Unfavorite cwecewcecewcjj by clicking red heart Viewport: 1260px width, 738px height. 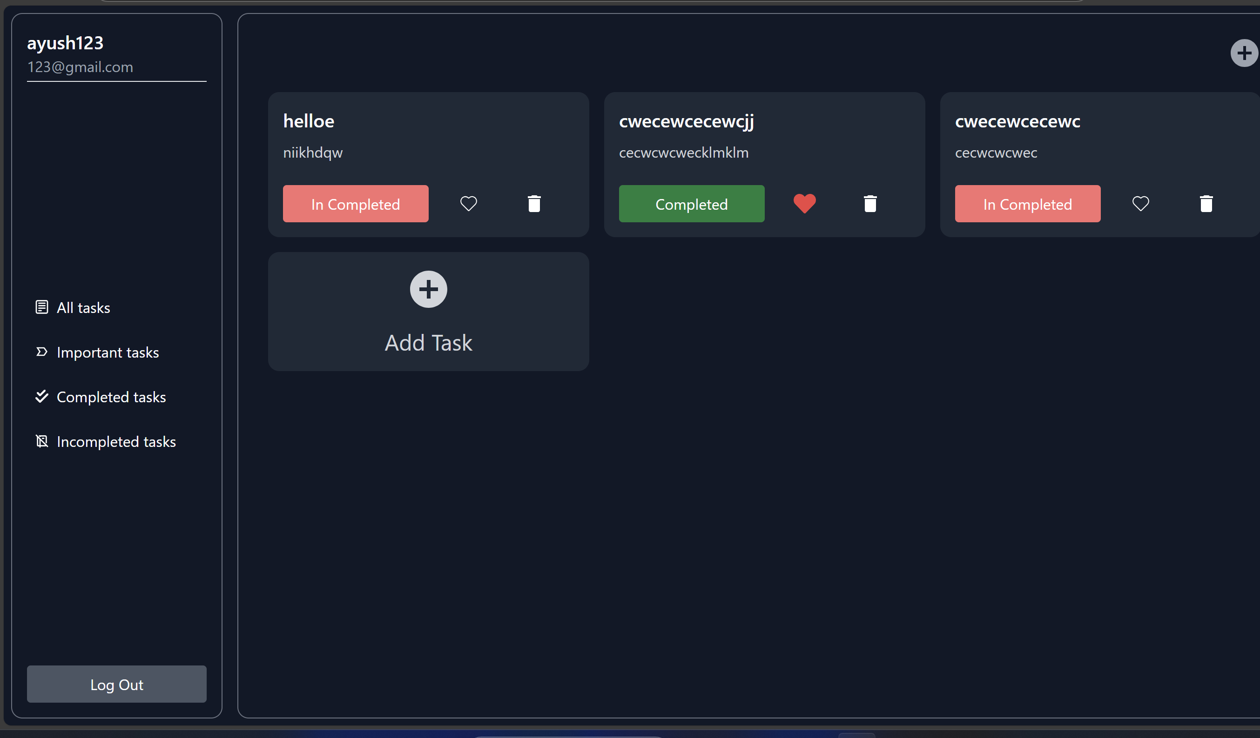(804, 203)
